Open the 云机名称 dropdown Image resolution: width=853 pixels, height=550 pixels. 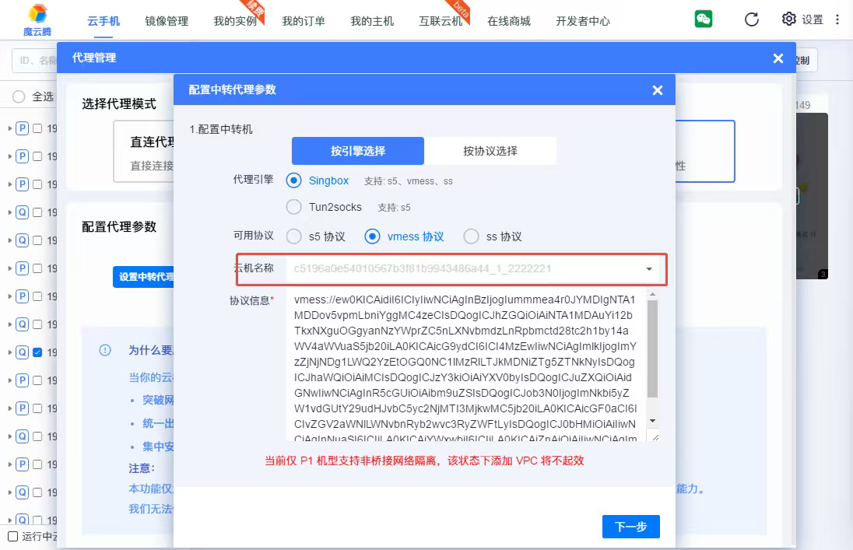[648, 269]
